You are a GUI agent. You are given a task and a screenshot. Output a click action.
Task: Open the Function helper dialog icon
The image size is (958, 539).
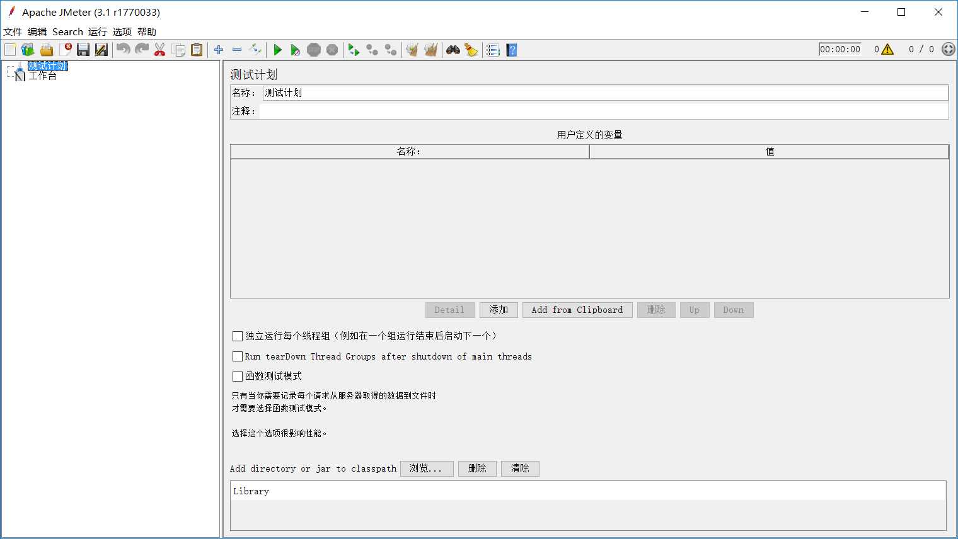pos(493,50)
